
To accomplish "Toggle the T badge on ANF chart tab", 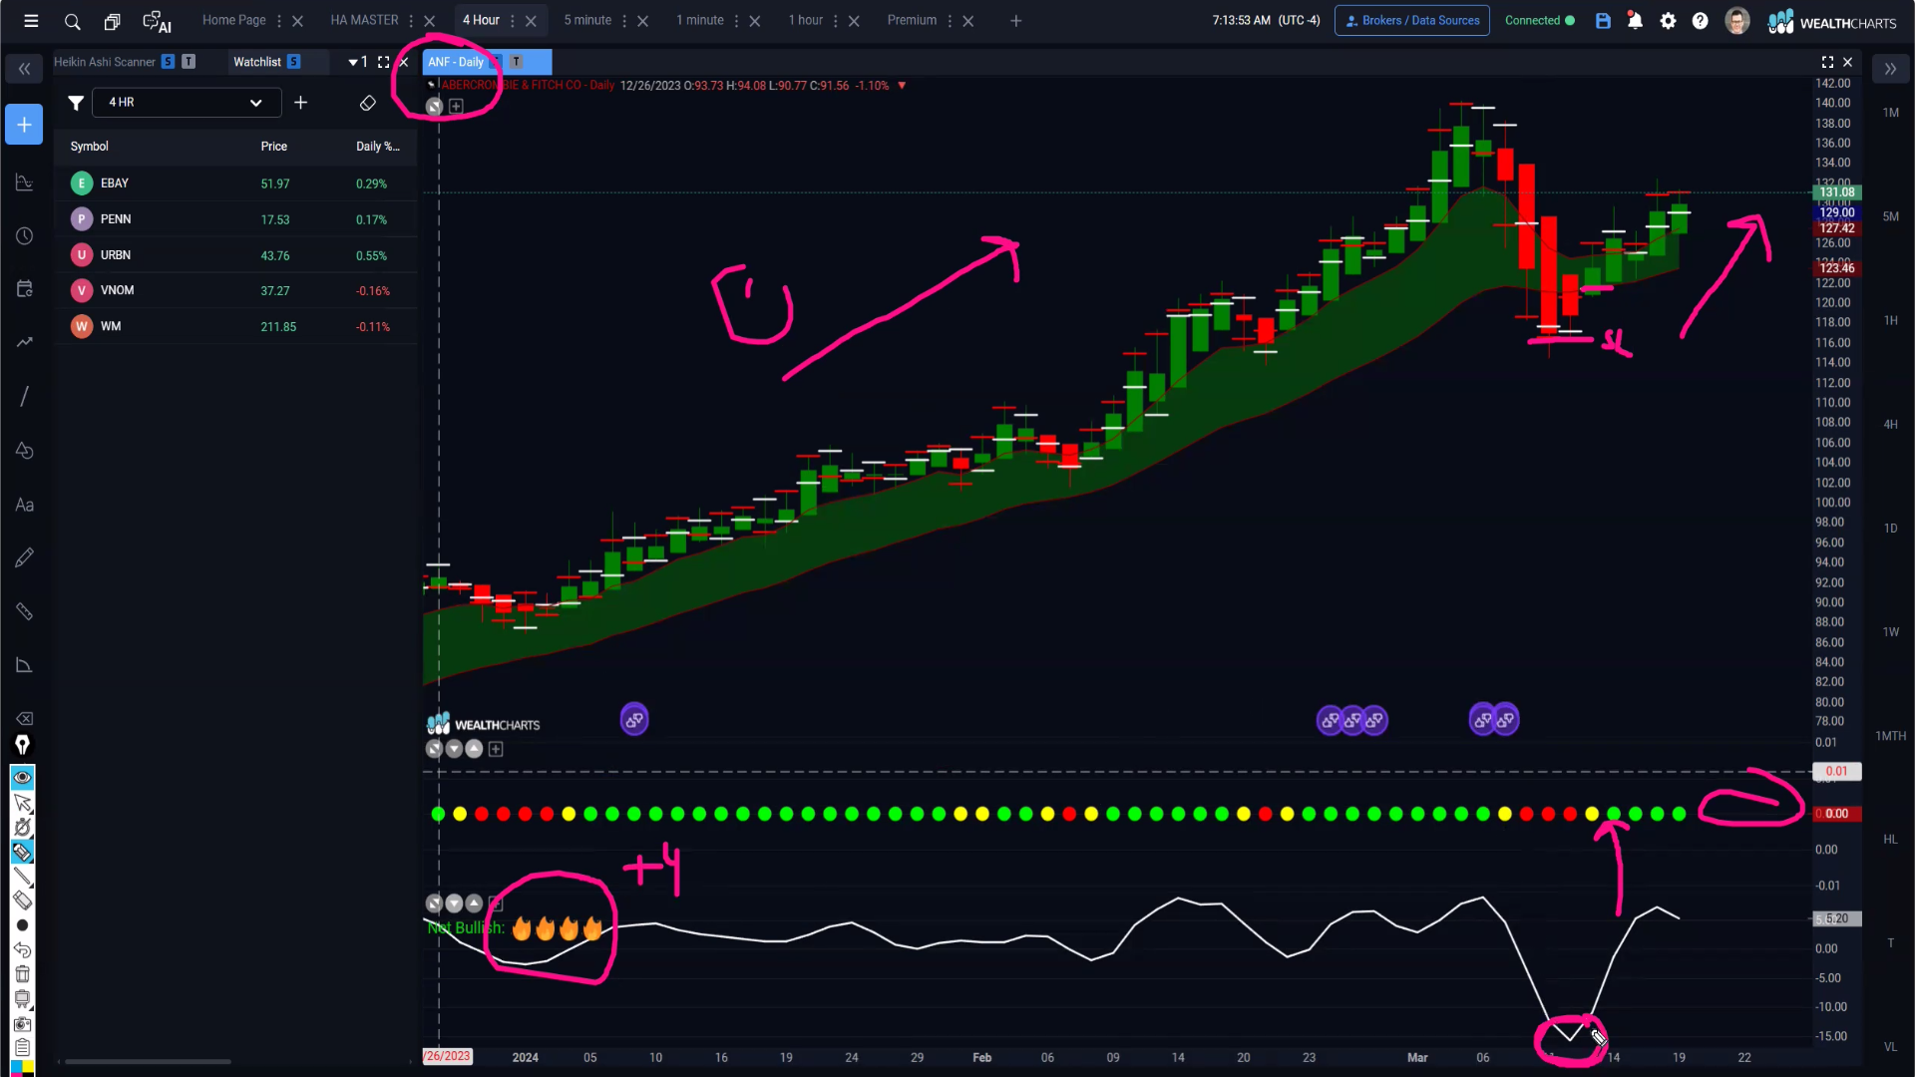I will click(x=516, y=62).
